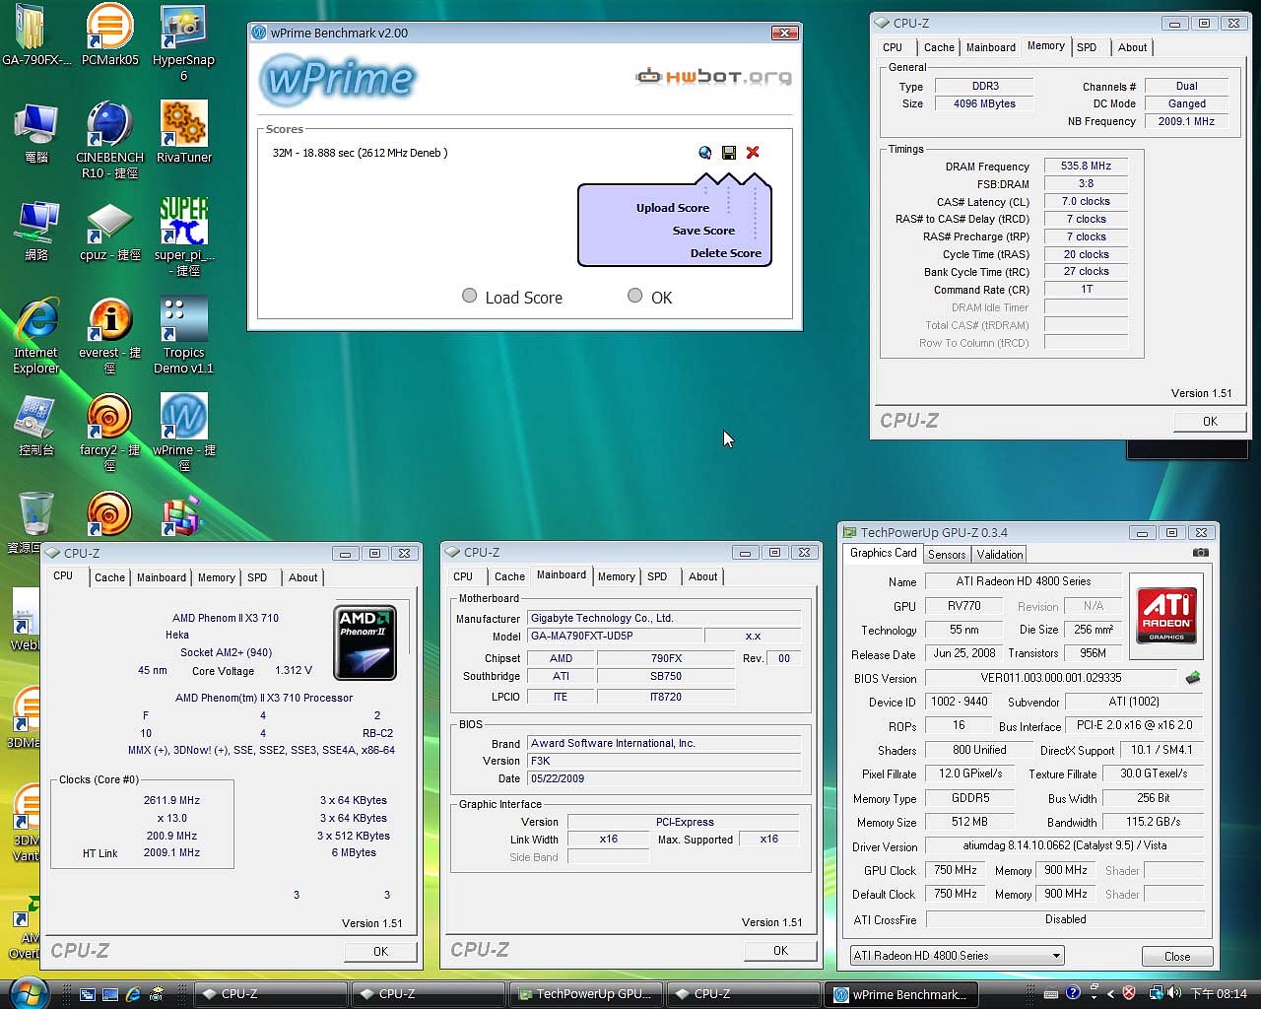Open the Graphics Card tab in GPU-Z

point(884,554)
